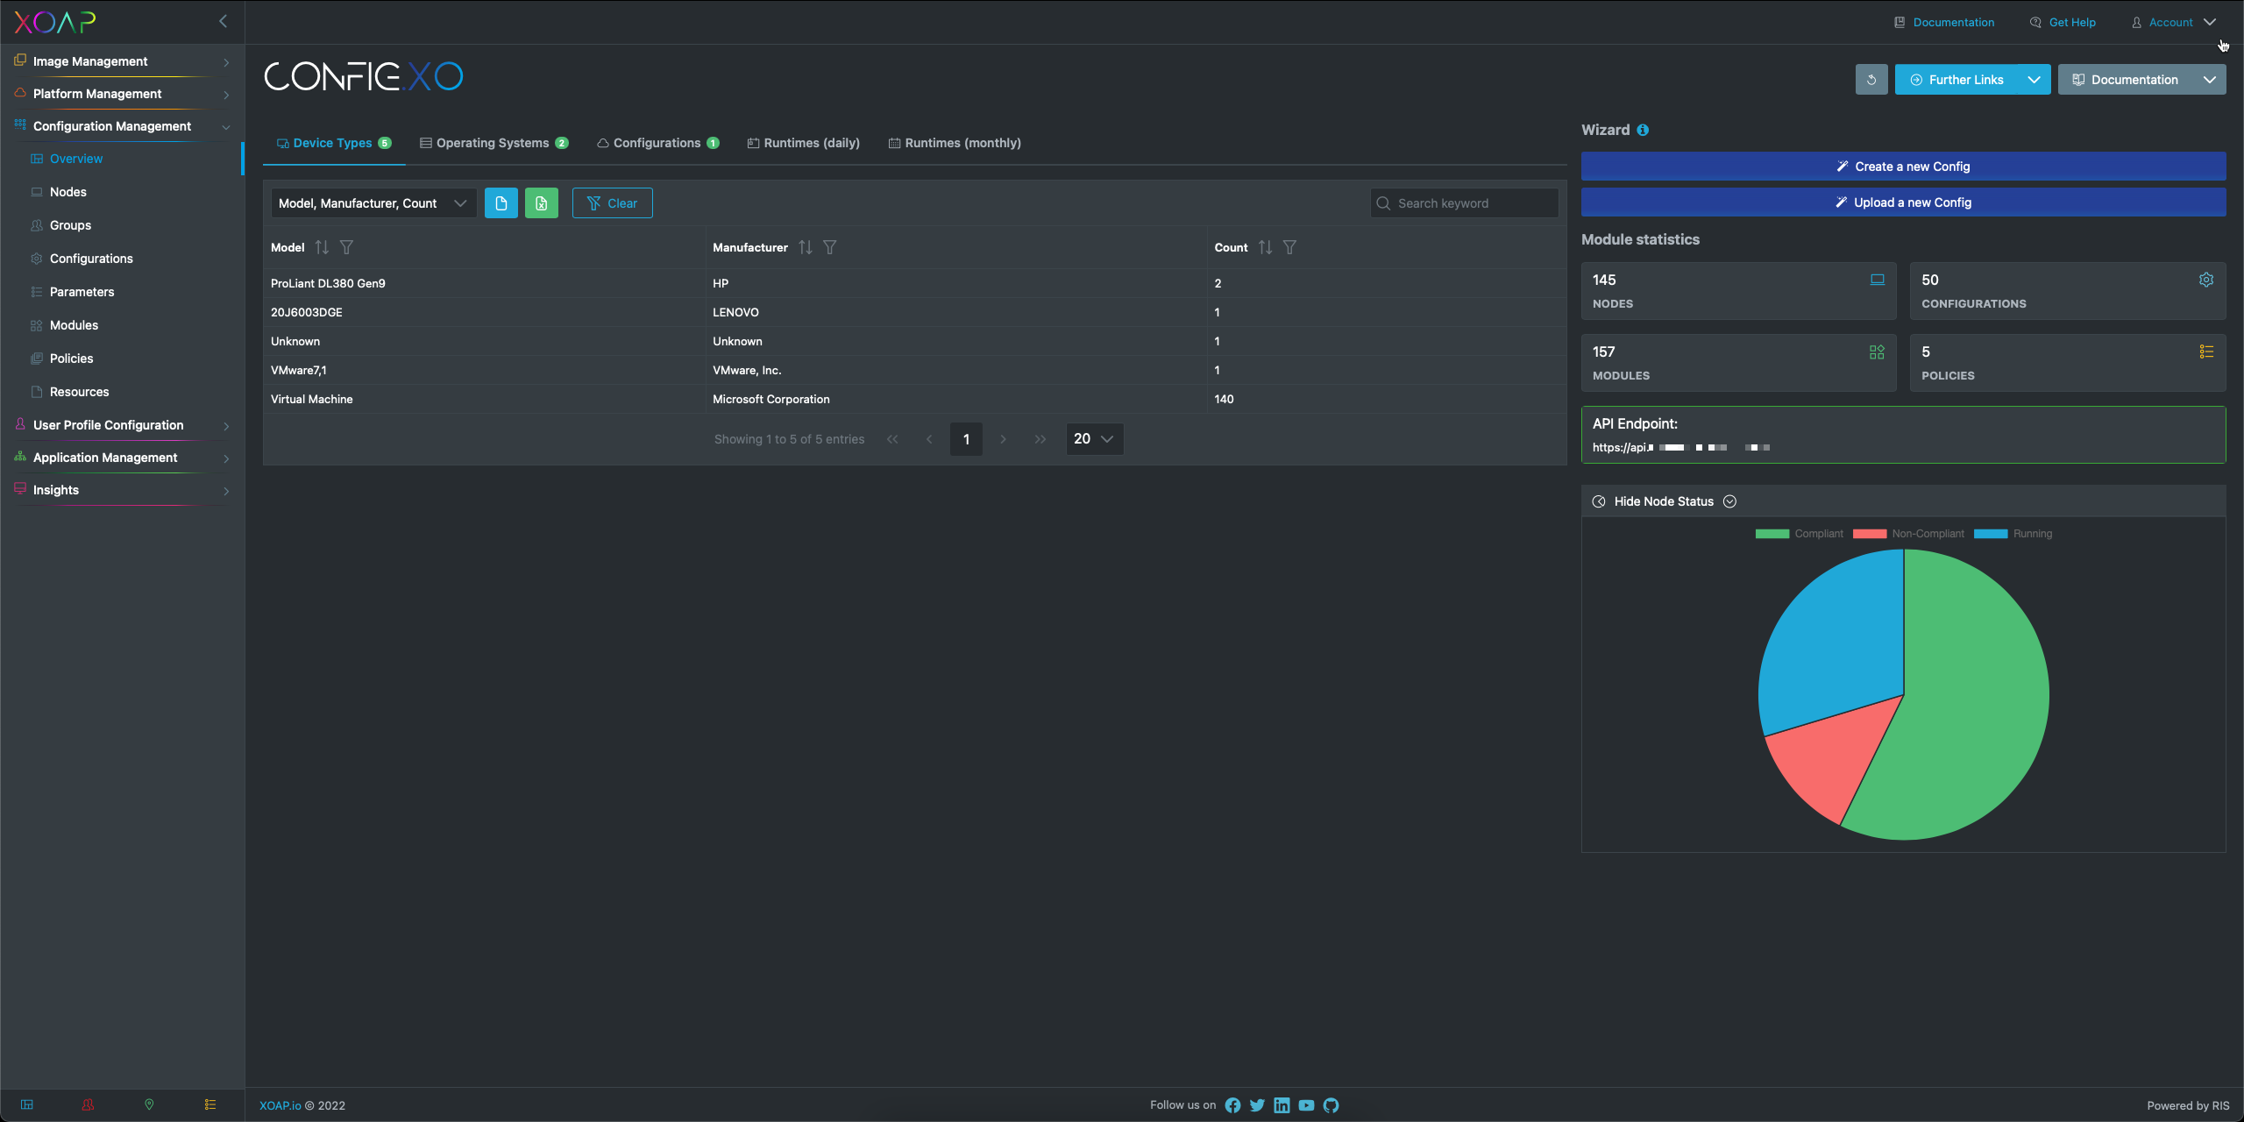Switch to Operating Systems tab
This screenshot has height=1122, width=2244.
pos(494,143)
